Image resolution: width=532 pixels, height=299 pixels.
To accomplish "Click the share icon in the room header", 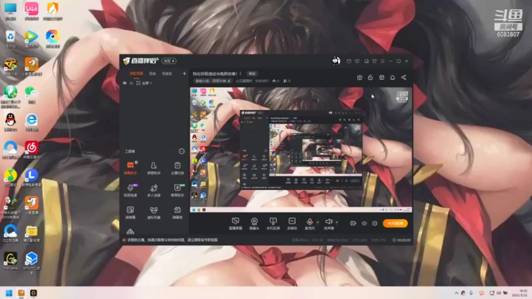I will click(x=404, y=77).
